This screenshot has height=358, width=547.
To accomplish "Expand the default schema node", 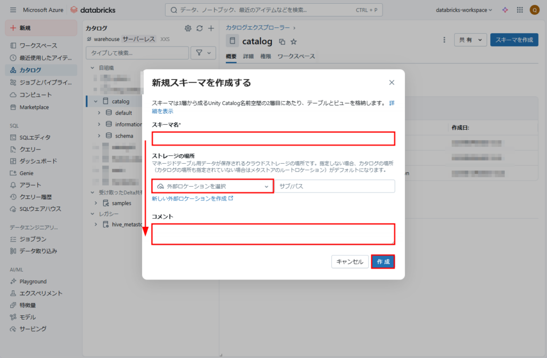I will [x=99, y=113].
